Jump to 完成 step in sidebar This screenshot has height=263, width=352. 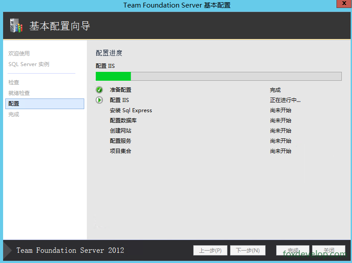[x=14, y=114]
